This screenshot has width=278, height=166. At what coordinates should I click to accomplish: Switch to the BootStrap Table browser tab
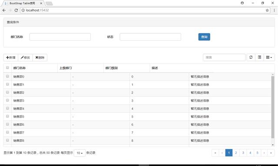point(23,3)
